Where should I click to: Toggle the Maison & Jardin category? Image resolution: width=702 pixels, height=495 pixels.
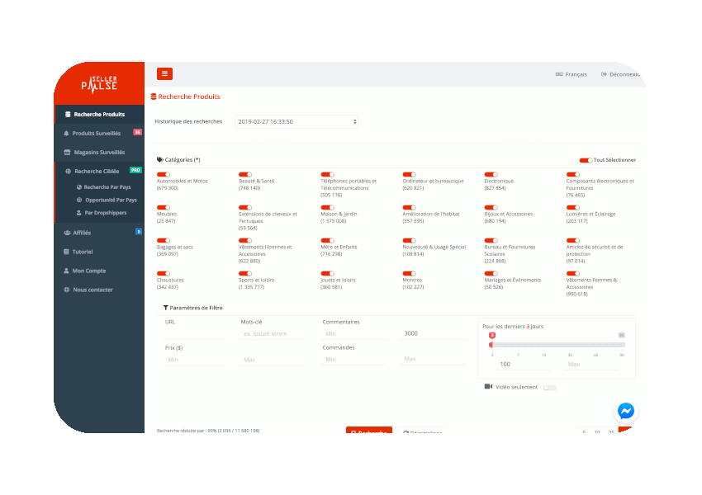point(327,207)
